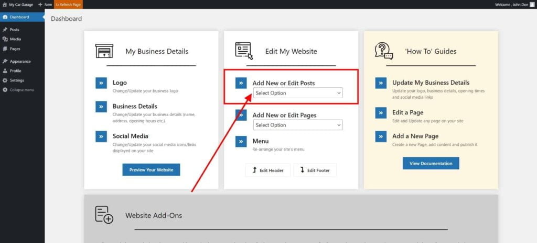Click arrow icon next to Add a New Page
Viewport: 537px width, 243px height.
[381, 136]
